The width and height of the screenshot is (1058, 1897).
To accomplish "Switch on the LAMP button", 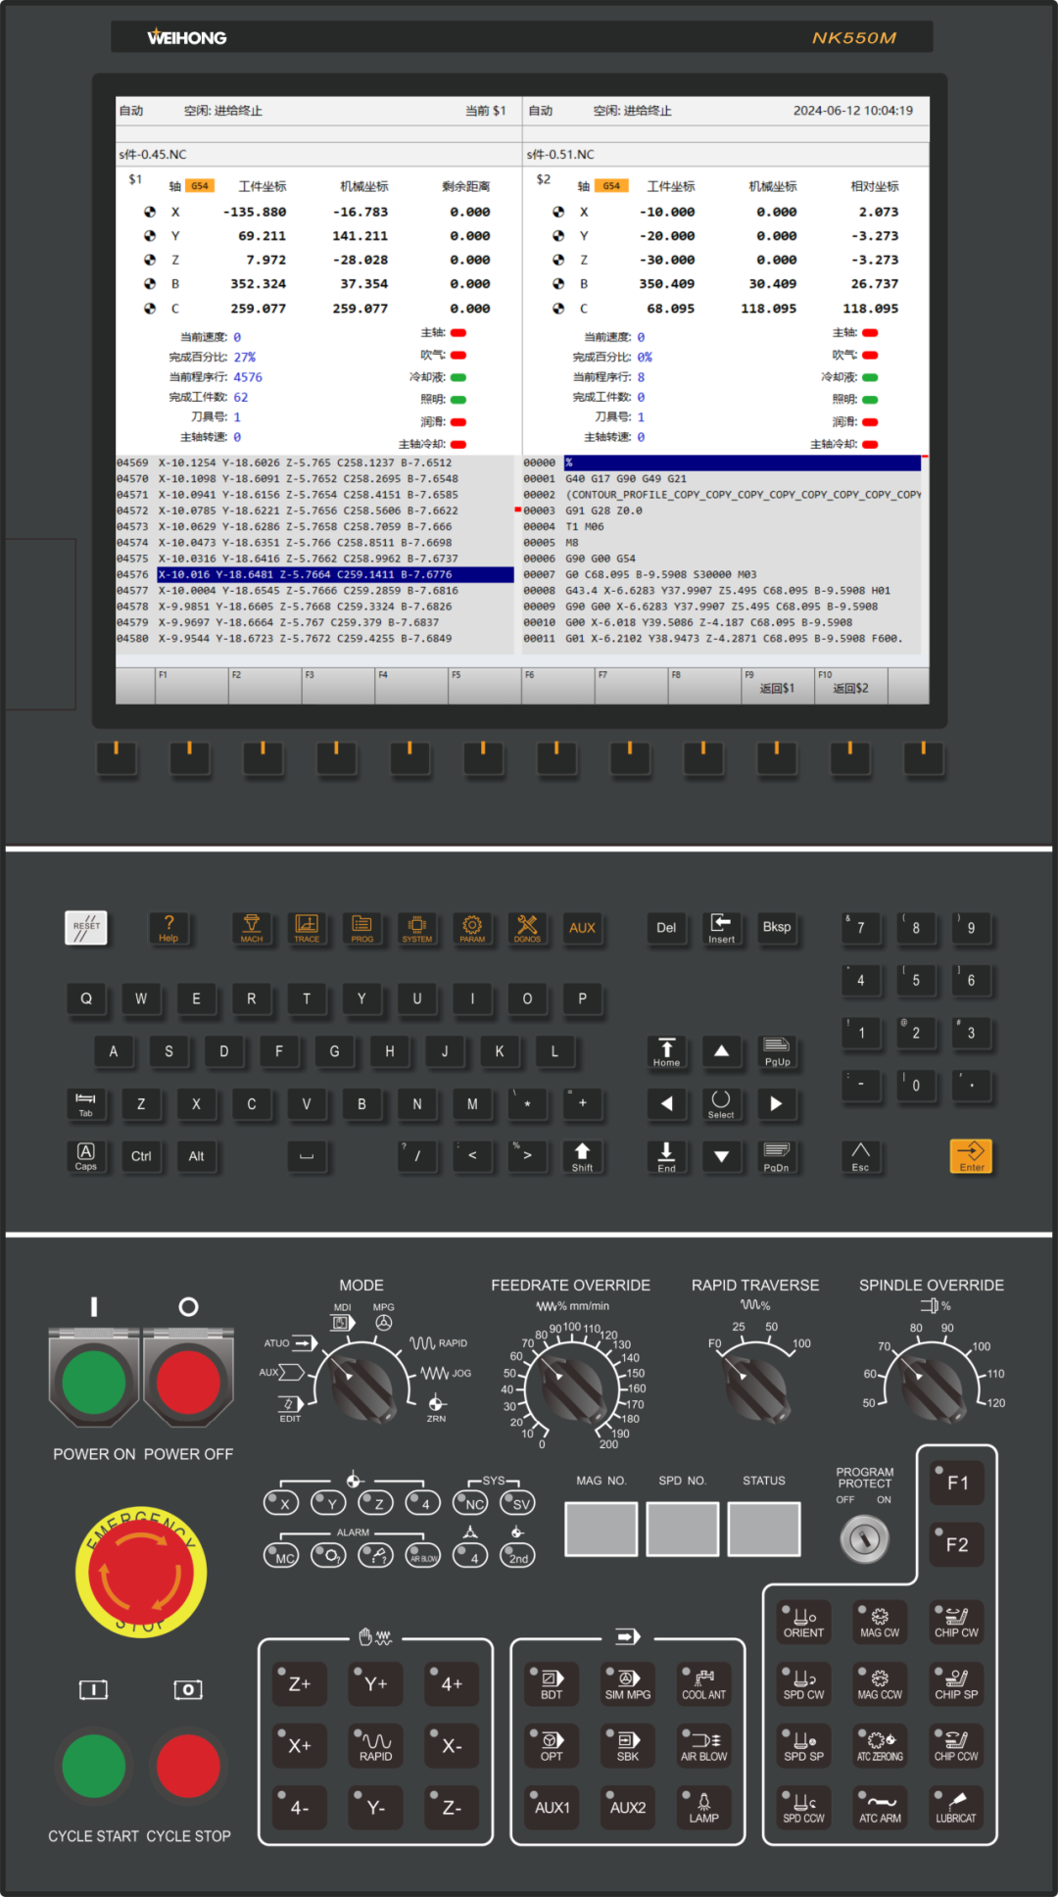I will pos(703,1807).
